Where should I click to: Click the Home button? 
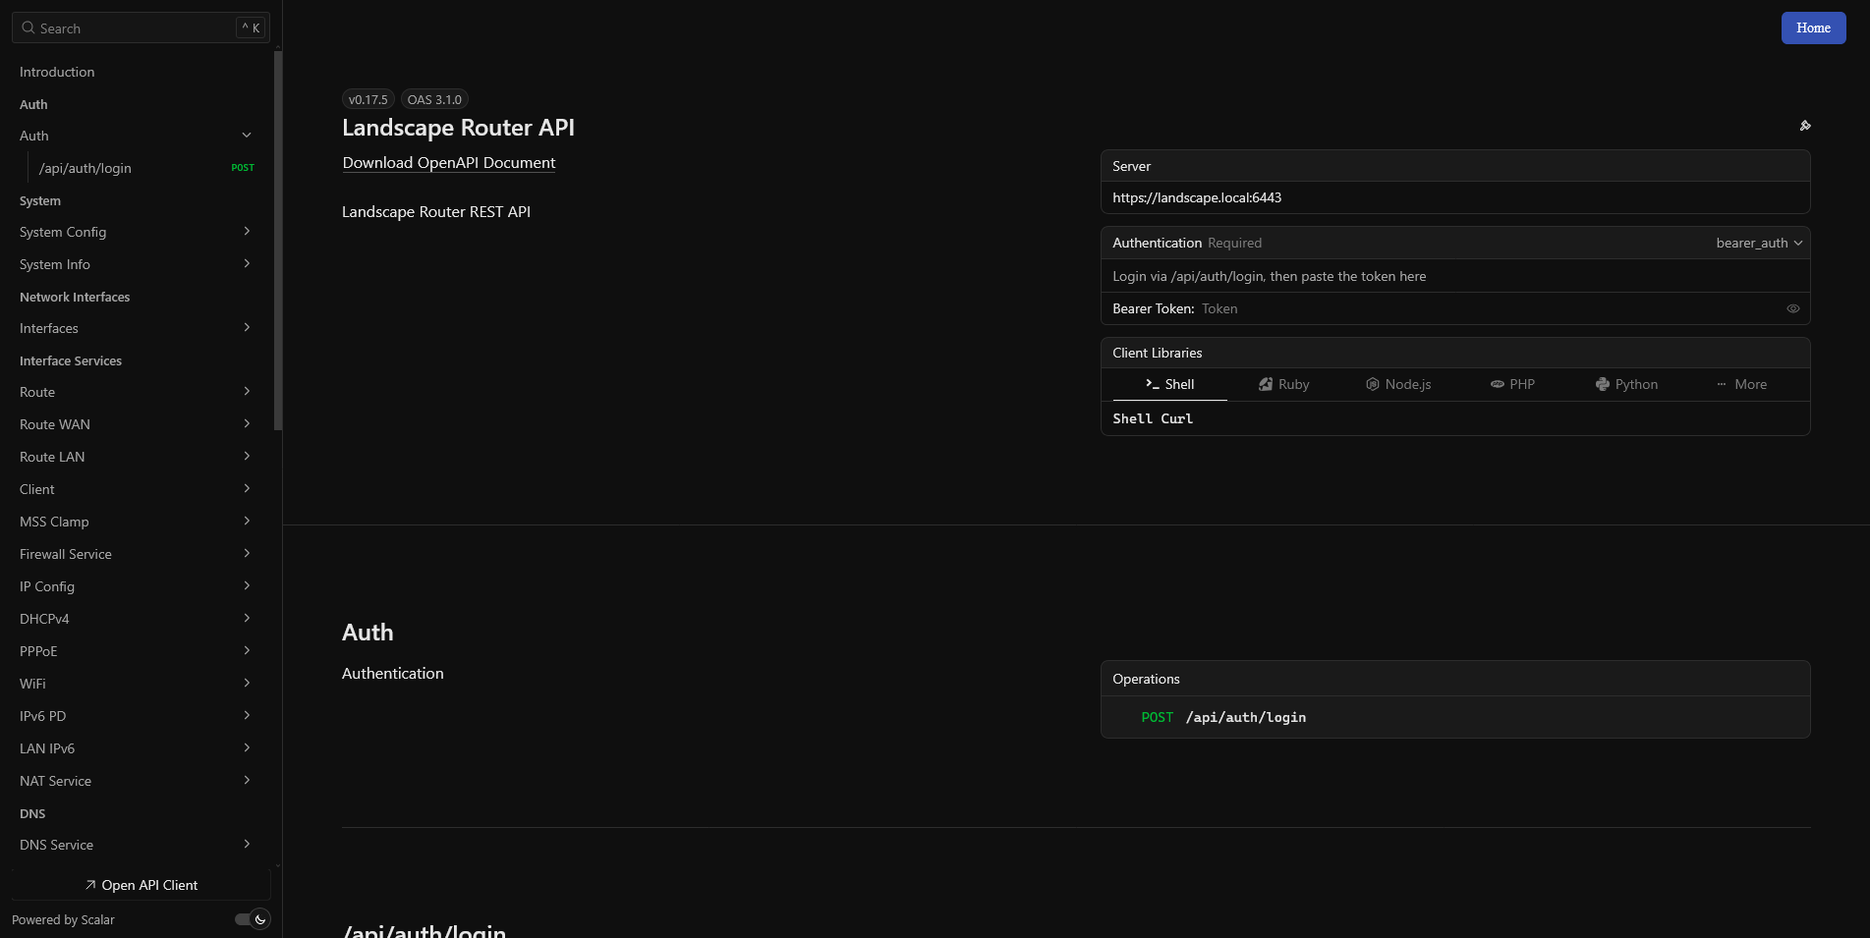pos(1813,28)
